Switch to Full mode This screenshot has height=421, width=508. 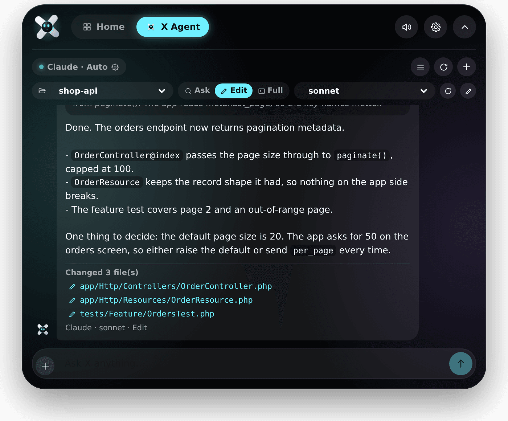pyautogui.click(x=271, y=90)
